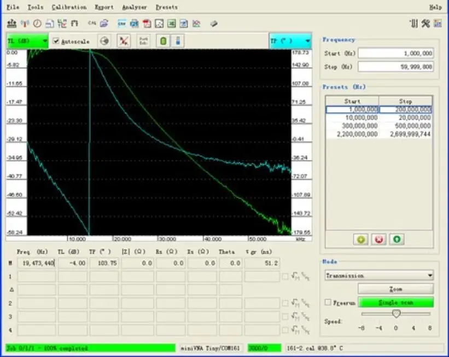Click the blue S-parameter export icon
The height and width of the screenshot is (357, 449).
point(134,24)
